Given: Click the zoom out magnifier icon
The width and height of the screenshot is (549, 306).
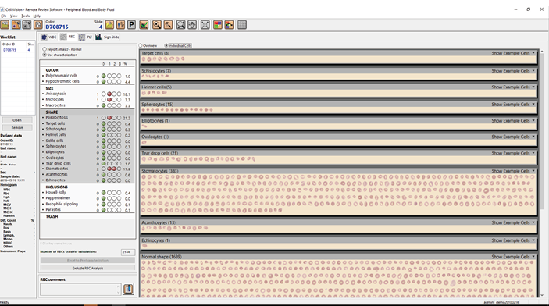Looking at the screenshot, I should click(x=168, y=24).
